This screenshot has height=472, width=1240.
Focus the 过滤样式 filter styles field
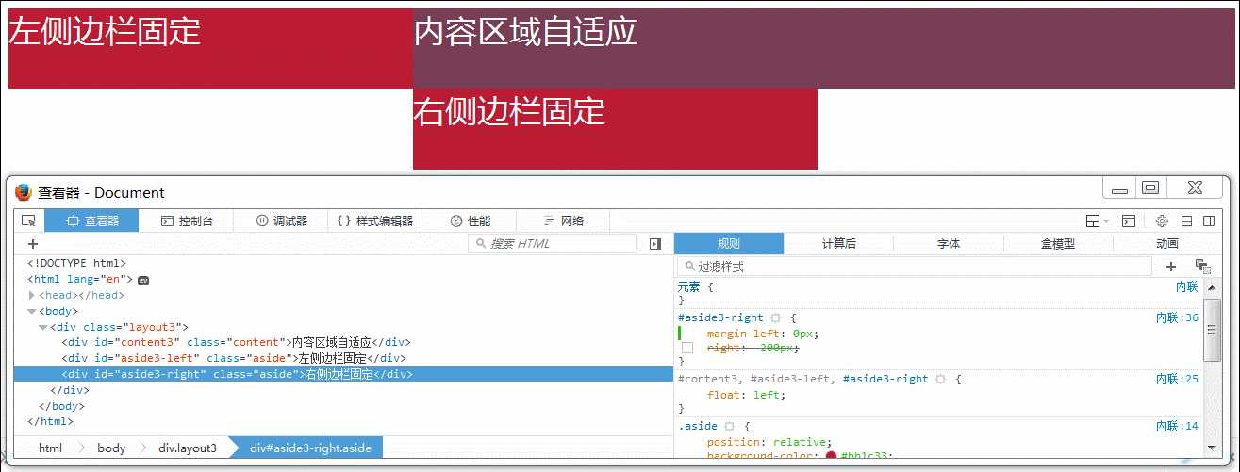click(x=915, y=267)
